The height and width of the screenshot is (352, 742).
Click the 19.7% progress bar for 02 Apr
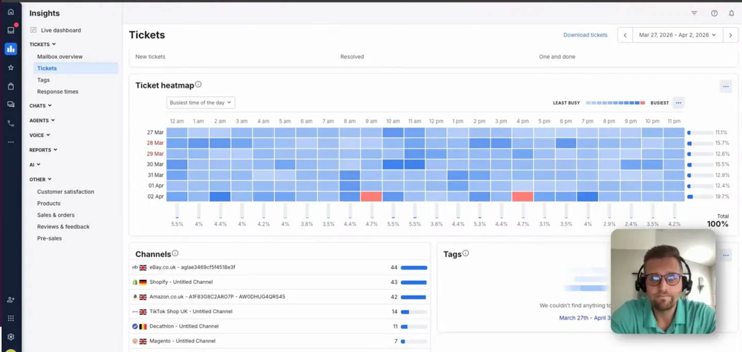700,196
